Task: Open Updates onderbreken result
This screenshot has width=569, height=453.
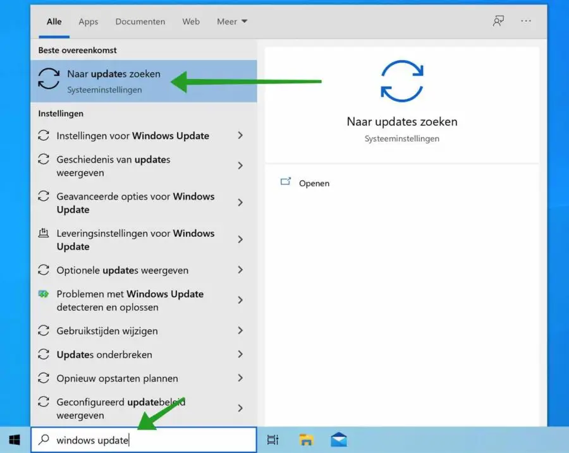Action: coord(144,354)
